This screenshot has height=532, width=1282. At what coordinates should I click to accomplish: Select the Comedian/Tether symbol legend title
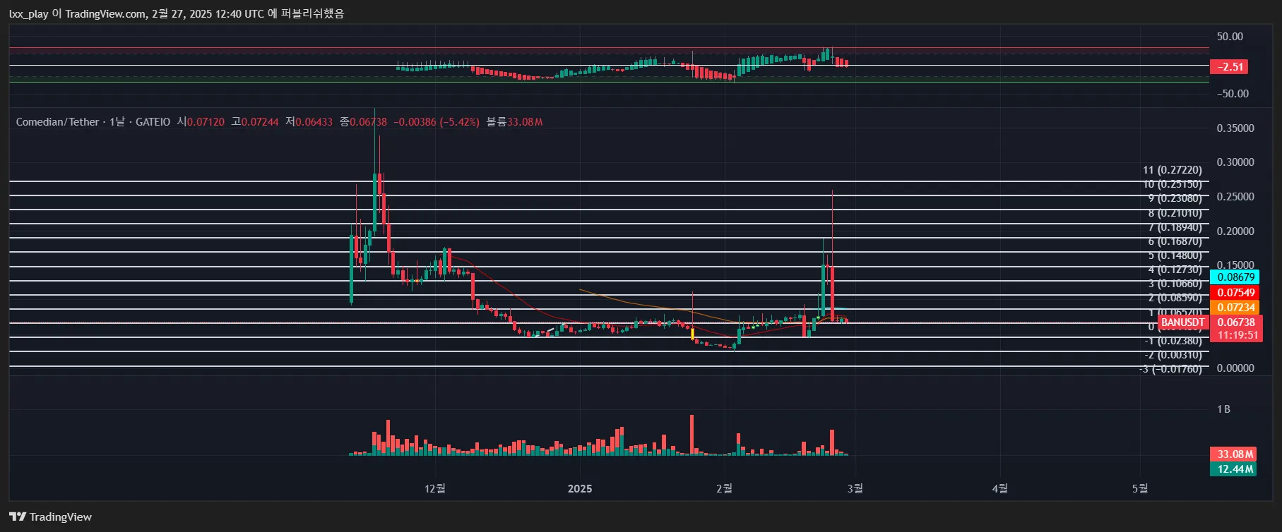93,122
